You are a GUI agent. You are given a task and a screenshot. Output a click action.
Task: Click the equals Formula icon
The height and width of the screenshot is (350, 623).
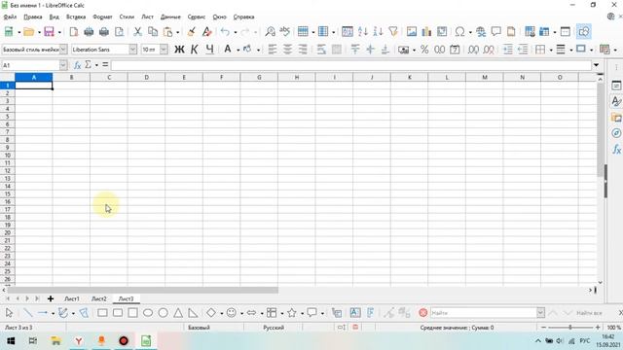tap(105, 64)
